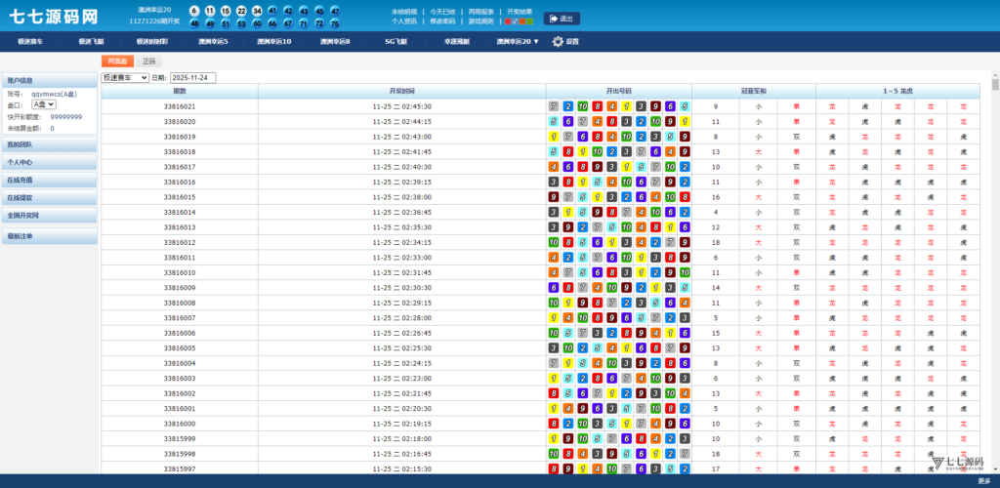Click the blue ball number 42 in header
Image resolution: width=1000 pixels, height=488 pixels.
[288, 12]
